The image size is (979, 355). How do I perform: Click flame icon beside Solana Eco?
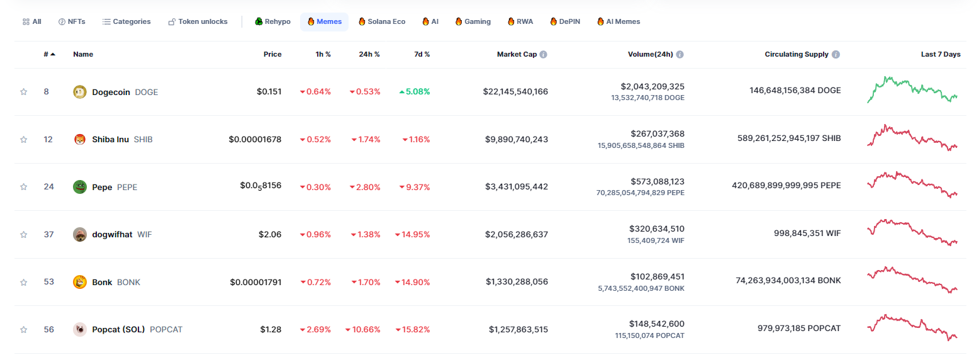click(x=362, y=21)
